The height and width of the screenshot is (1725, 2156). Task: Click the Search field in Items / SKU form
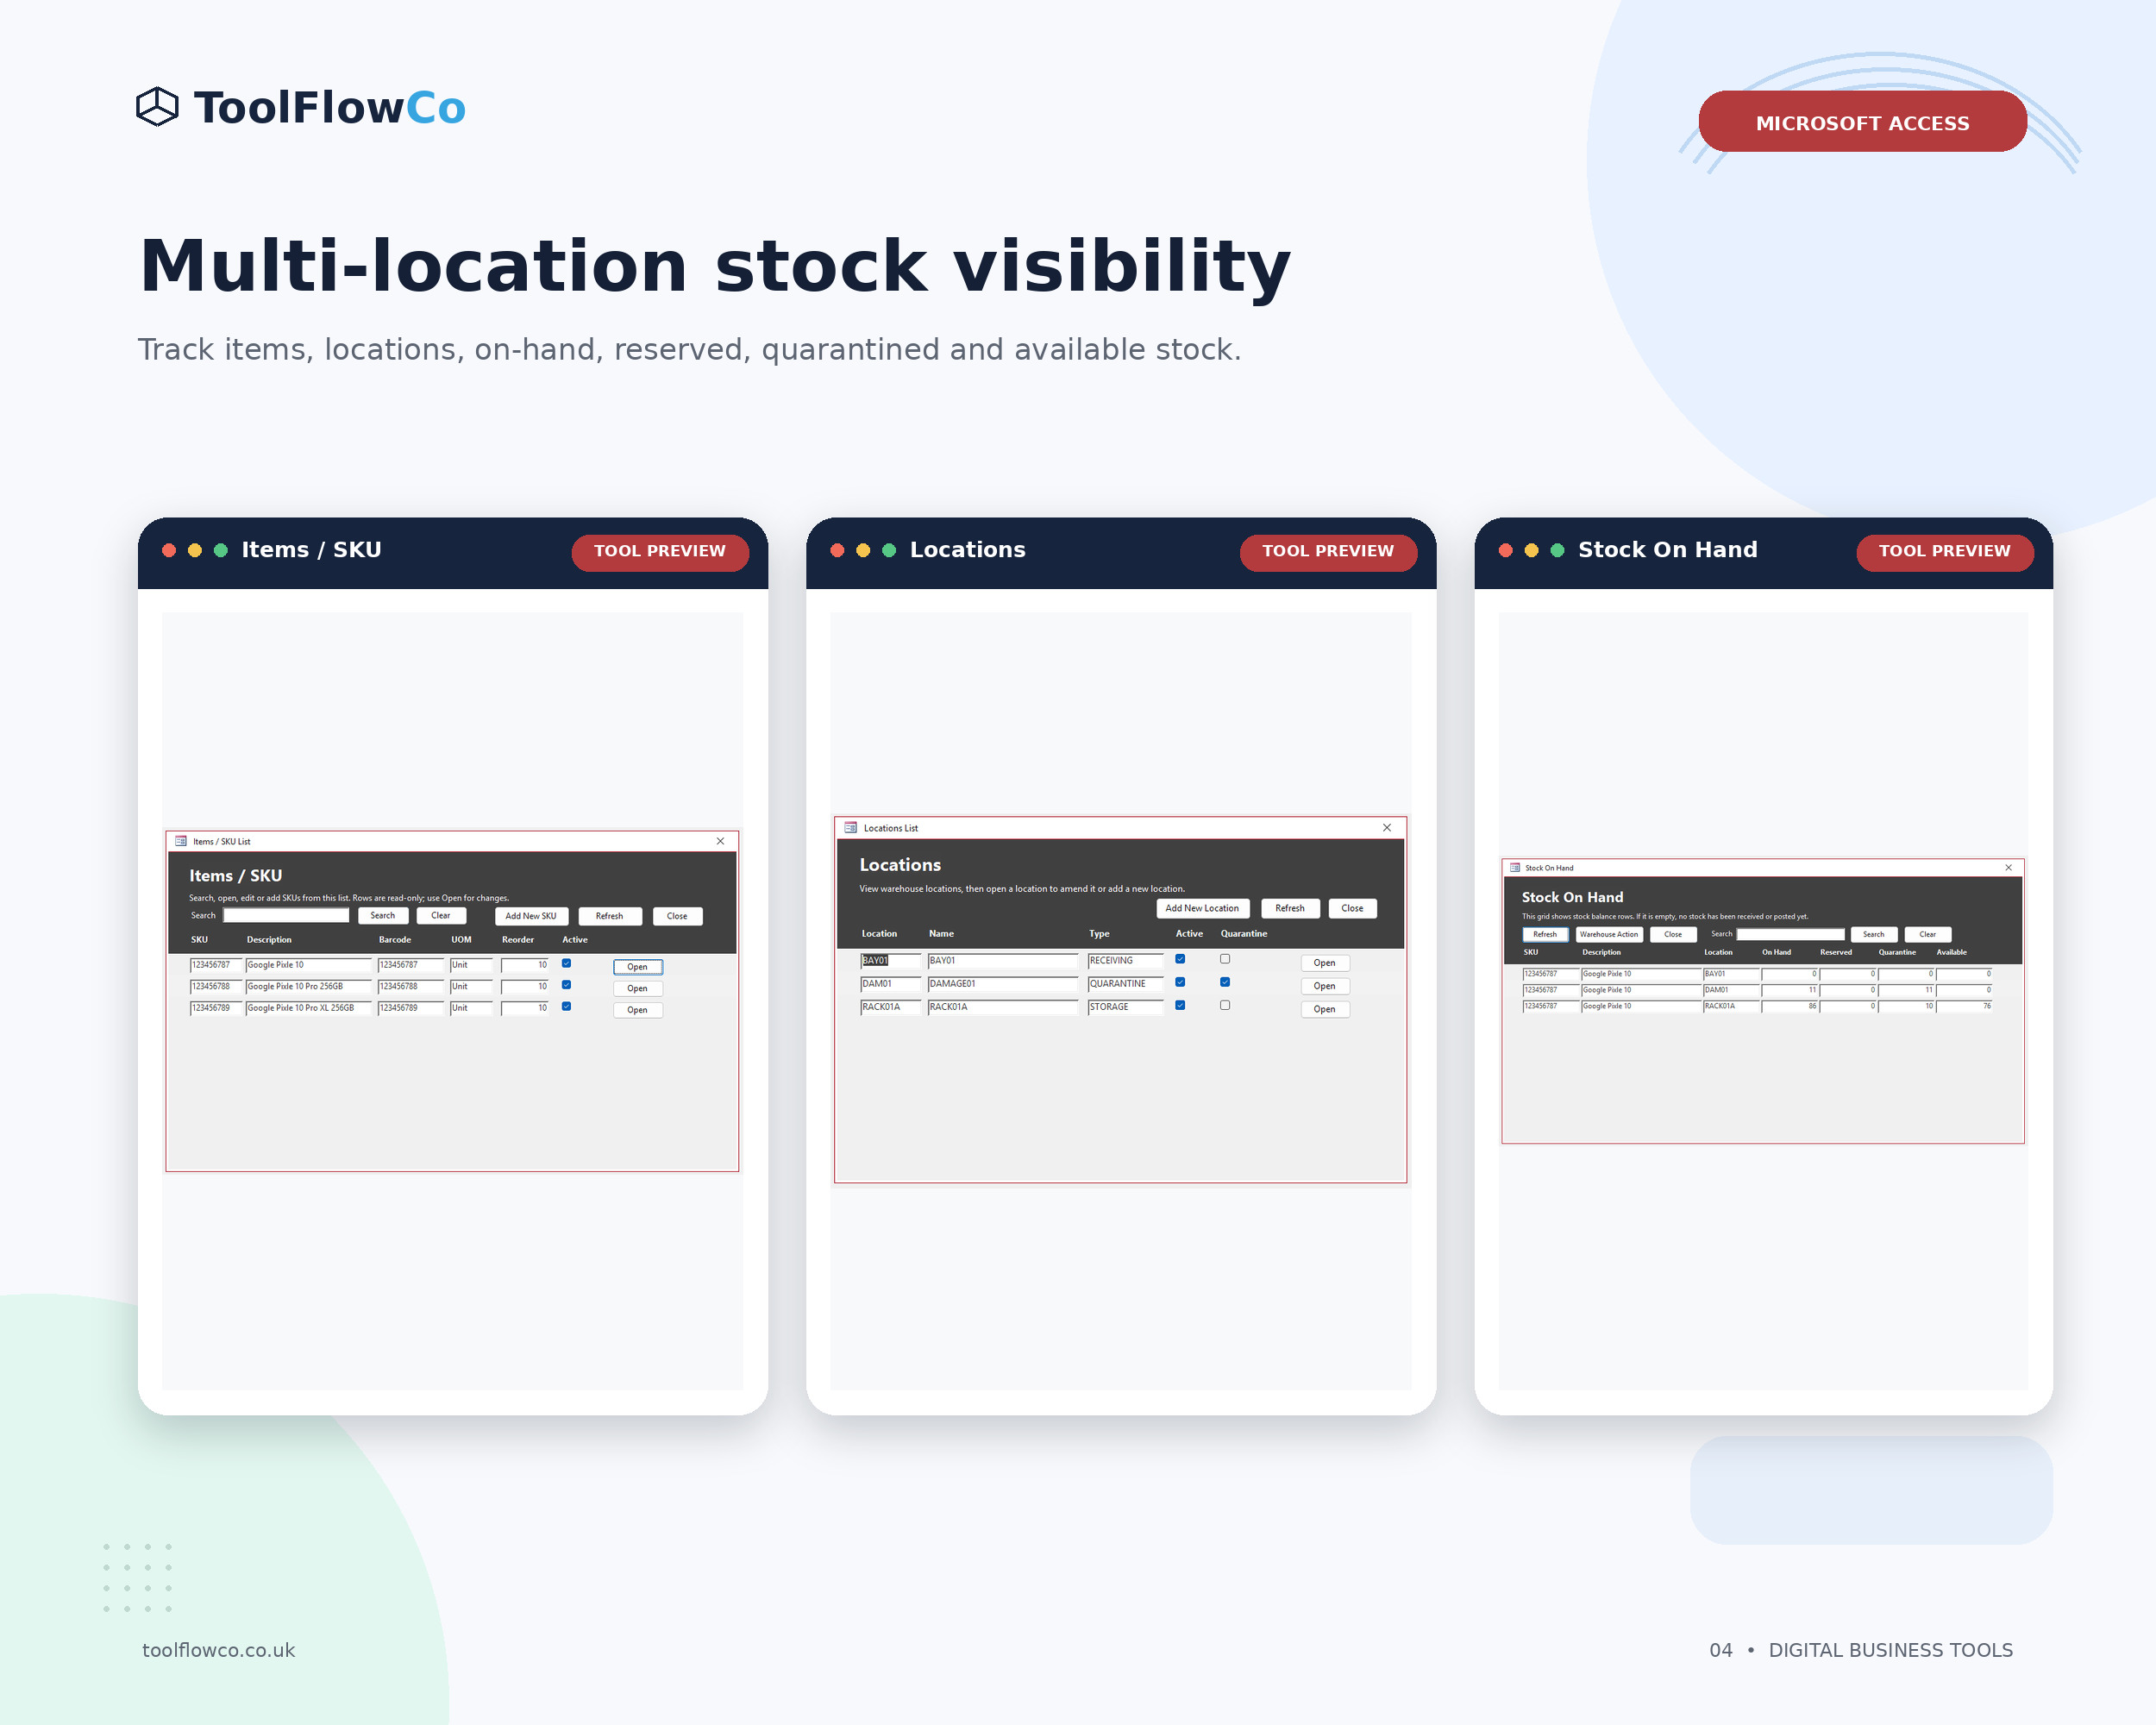[286, 916]
